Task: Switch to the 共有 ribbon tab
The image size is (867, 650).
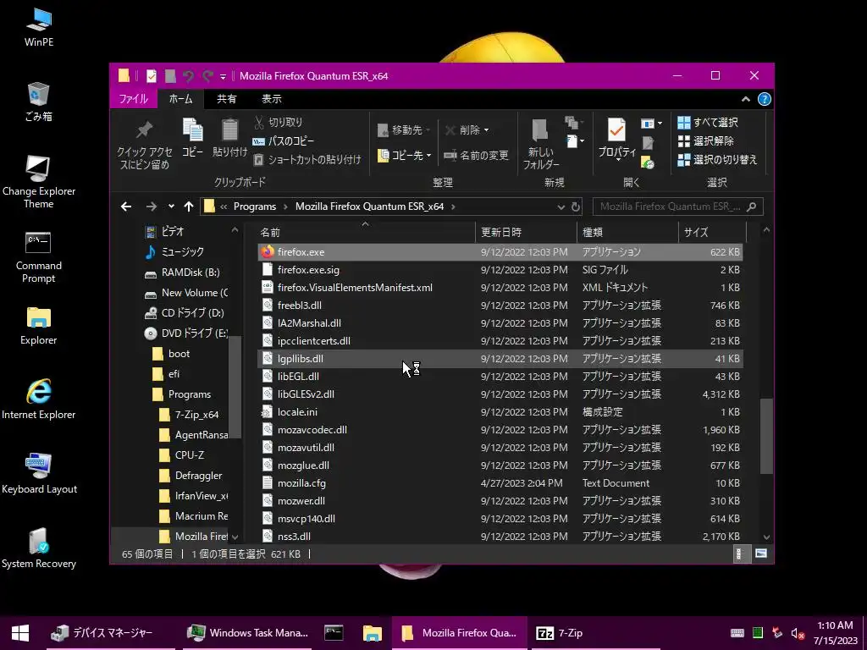Action: [x=226, y=99]
